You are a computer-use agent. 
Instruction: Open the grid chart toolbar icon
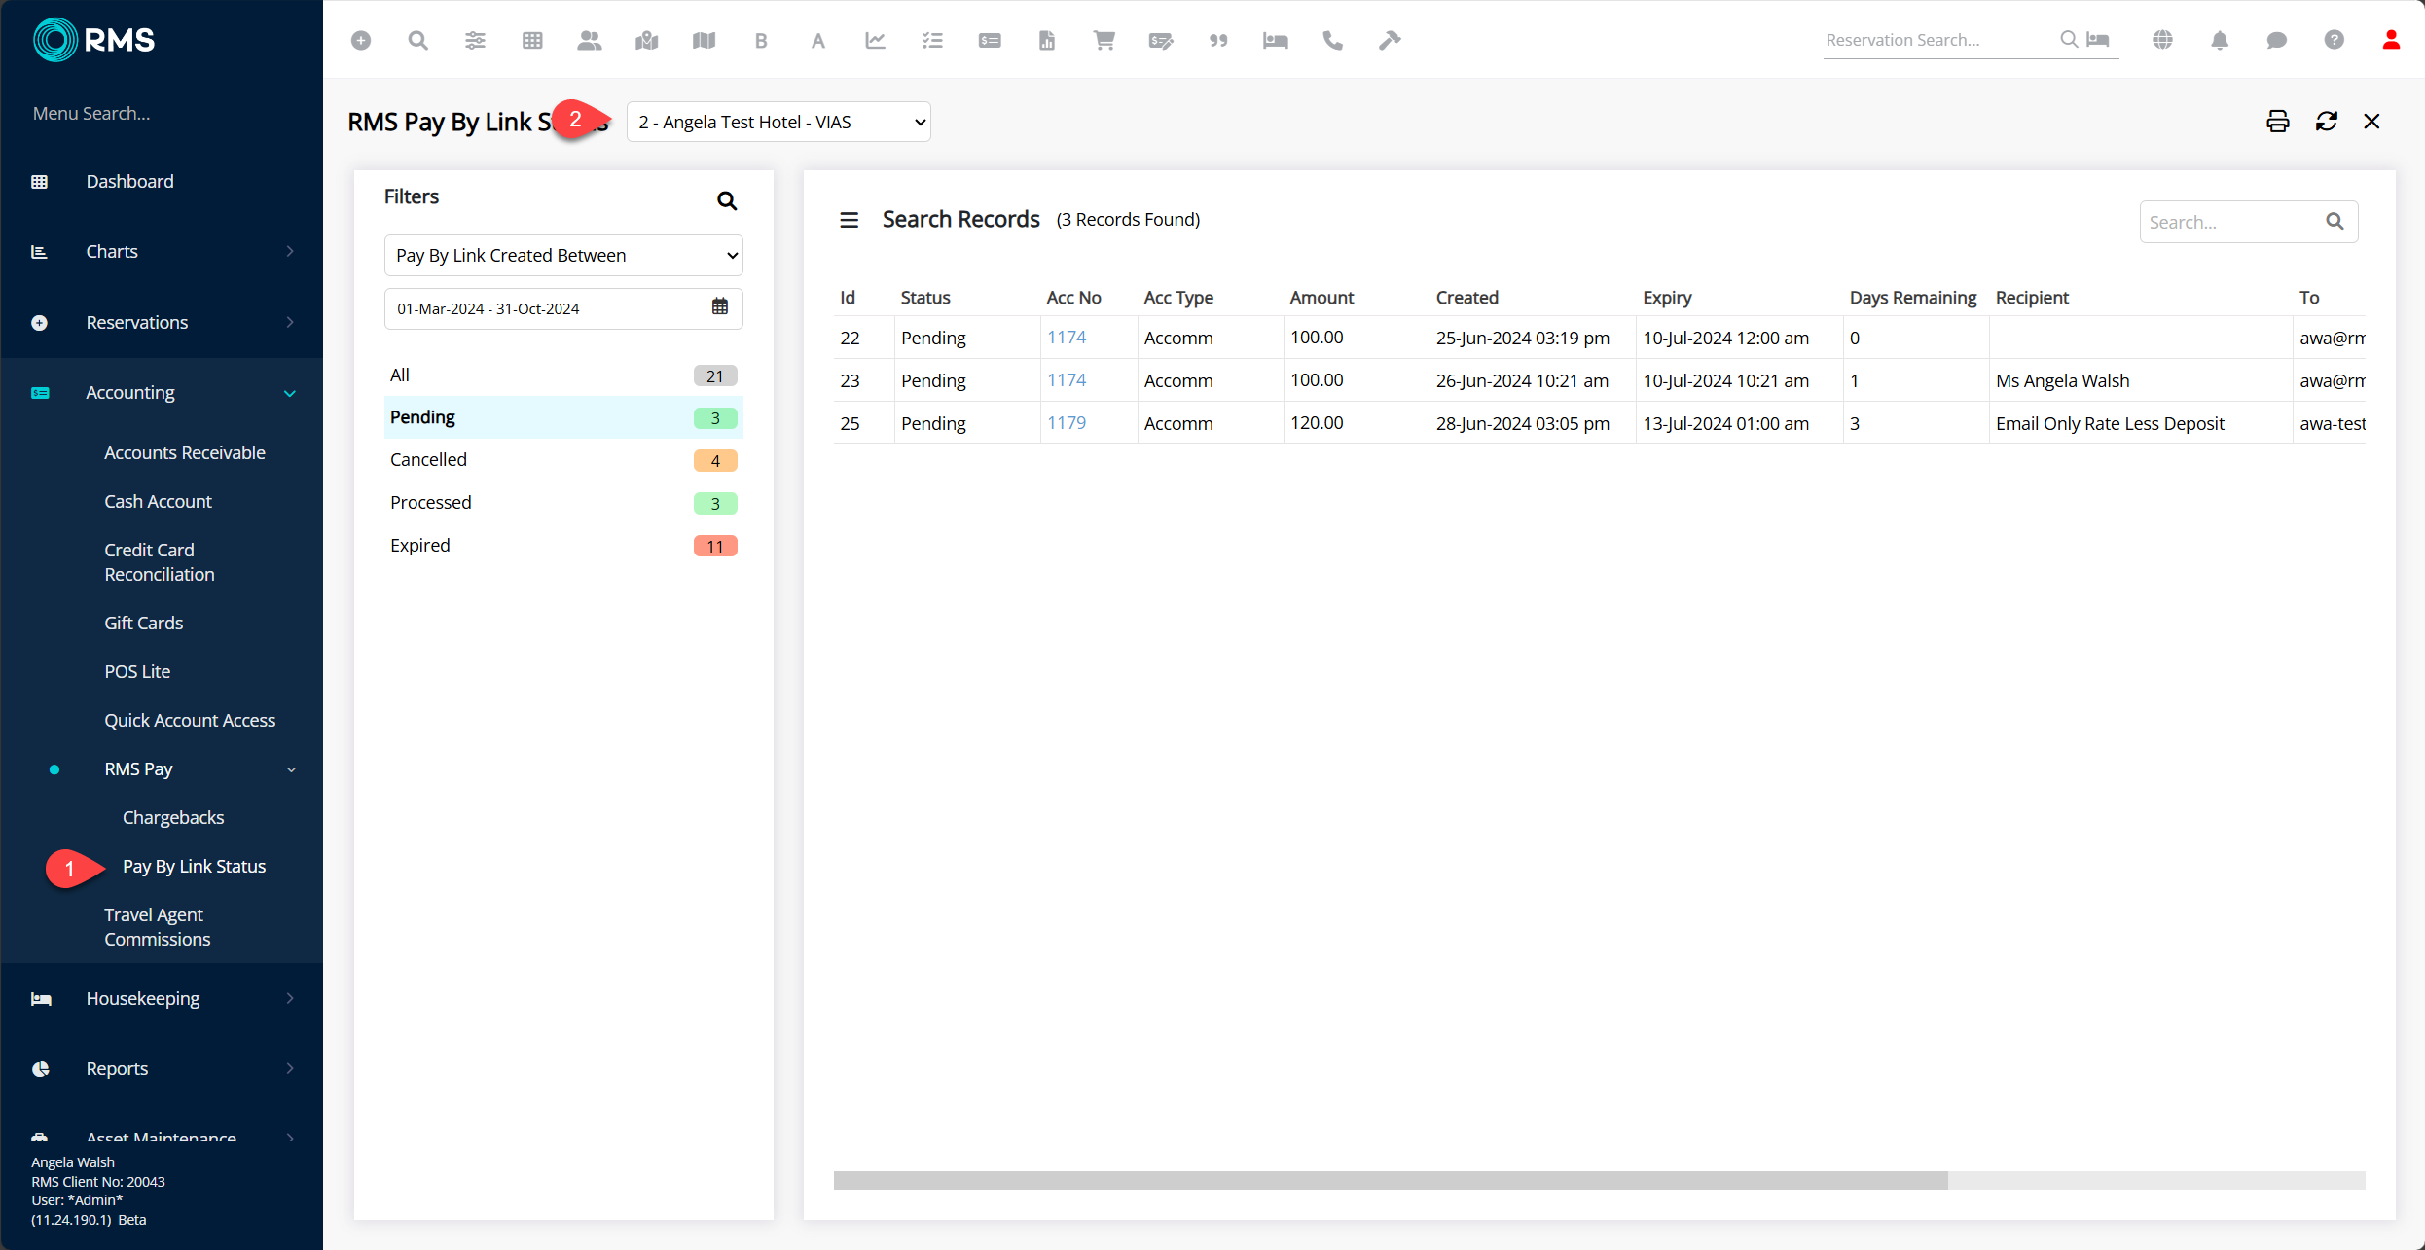pos(532,40)
